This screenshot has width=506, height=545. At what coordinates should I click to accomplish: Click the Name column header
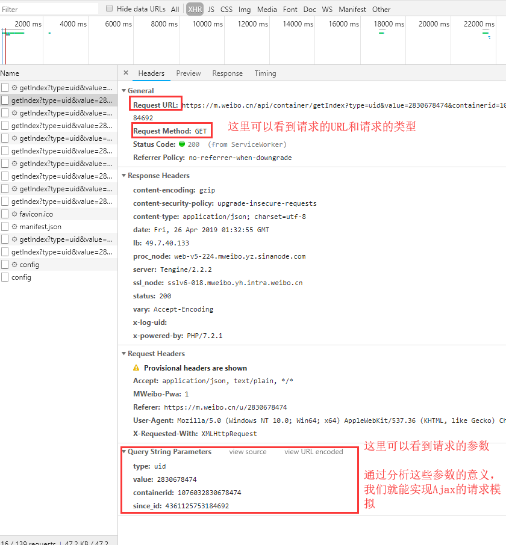coord(58,73)
